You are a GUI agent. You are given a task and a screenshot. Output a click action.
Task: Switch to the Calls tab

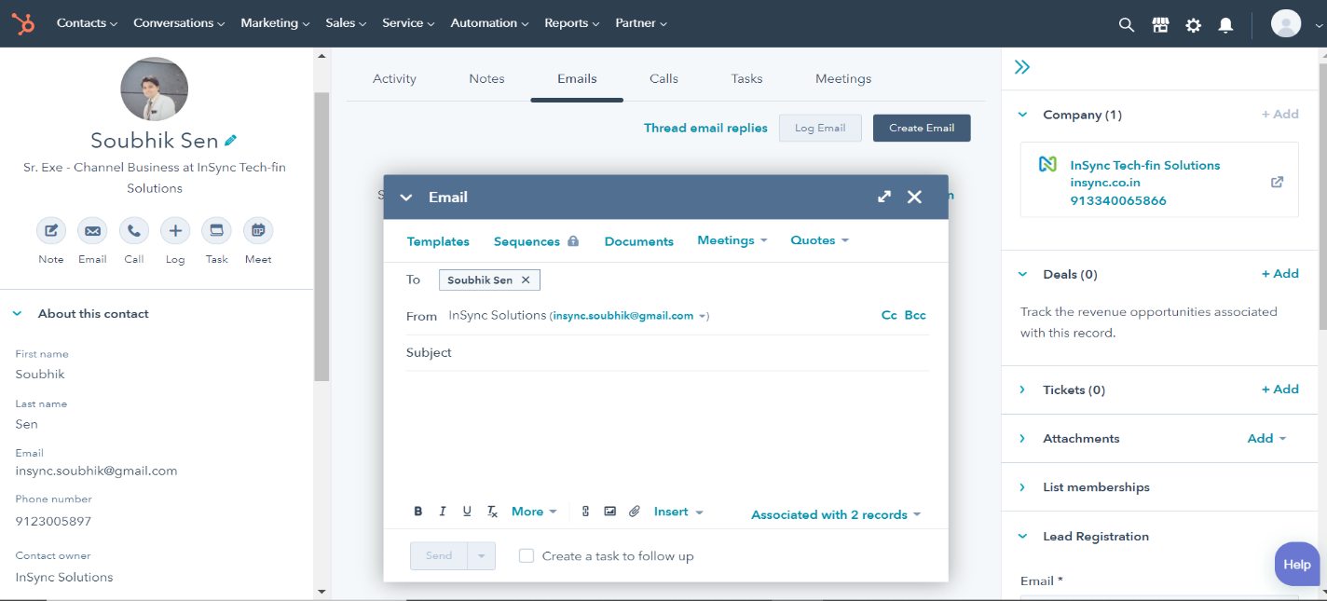click(663, 79)
